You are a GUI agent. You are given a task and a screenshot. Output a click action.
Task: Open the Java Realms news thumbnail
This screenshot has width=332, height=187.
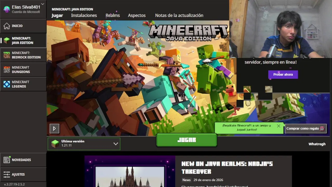(x=130, y=171)
